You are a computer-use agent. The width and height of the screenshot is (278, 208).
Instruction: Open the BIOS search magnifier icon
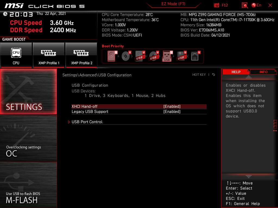click(x=245, y=5)
